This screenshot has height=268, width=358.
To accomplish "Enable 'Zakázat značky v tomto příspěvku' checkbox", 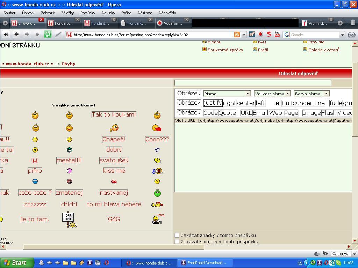I will click(x=177, y=235).
